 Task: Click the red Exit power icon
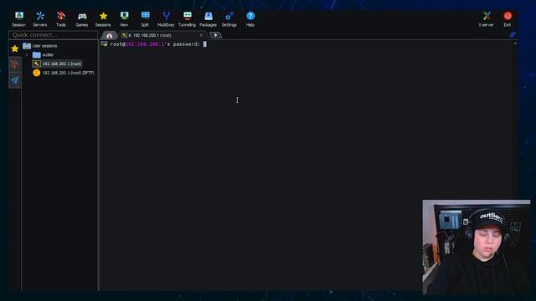tap(508, 18)
